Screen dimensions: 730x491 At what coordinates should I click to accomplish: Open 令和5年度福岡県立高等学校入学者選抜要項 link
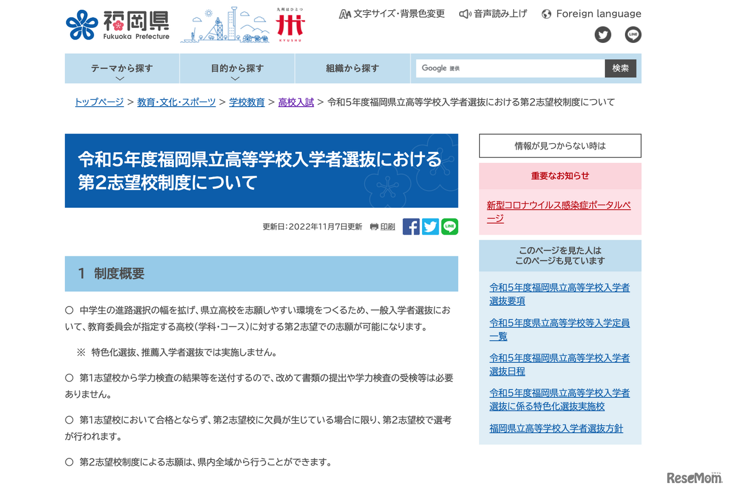559,294
